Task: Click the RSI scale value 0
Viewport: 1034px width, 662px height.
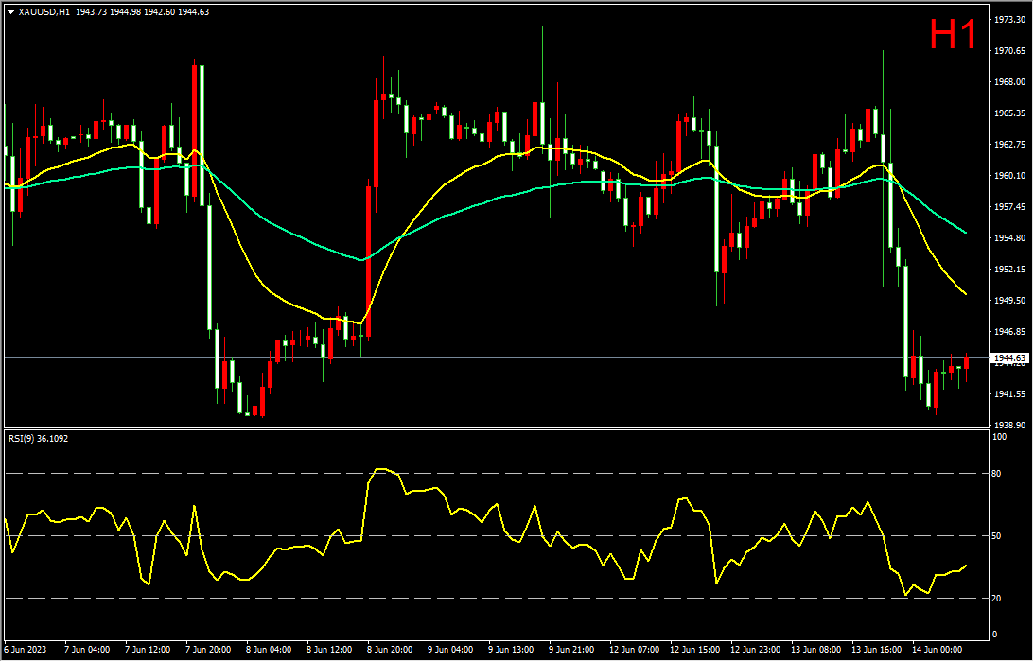Action: click(x=996, y=635)
